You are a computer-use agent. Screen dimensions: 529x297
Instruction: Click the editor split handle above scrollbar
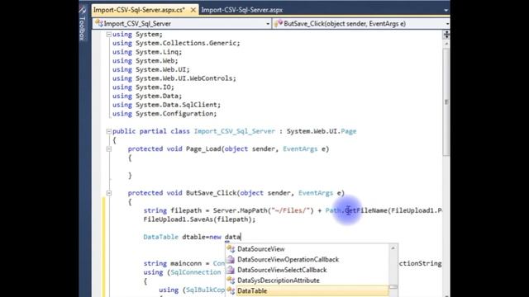446,35
